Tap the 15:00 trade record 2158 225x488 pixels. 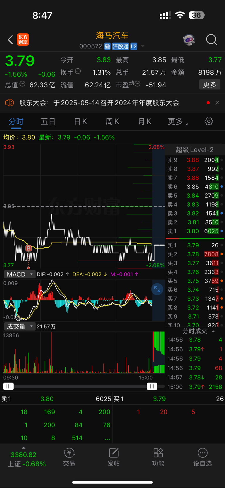click(195, 387)
